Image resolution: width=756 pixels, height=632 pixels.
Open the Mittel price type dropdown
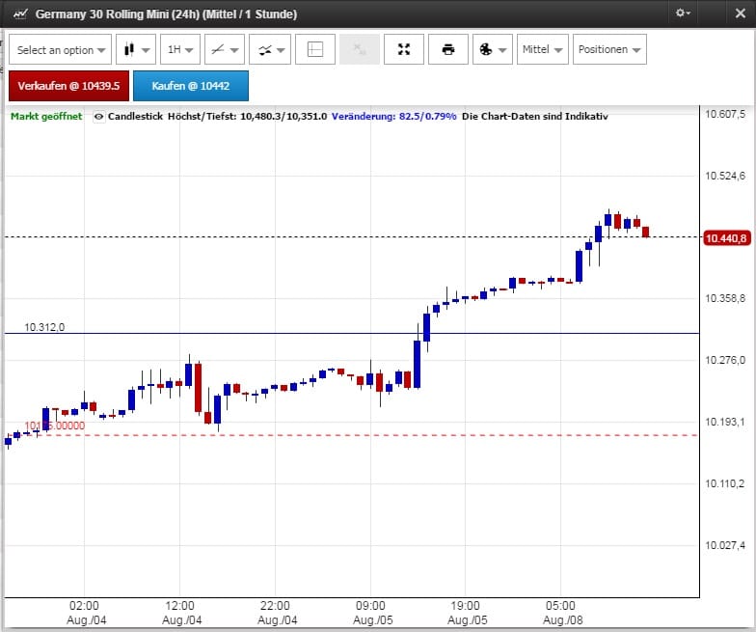click(542, 49)
